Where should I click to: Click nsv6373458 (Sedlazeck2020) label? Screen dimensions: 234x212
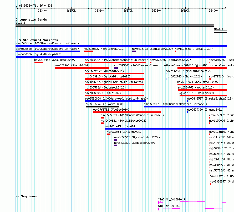(x=55, y=60)
